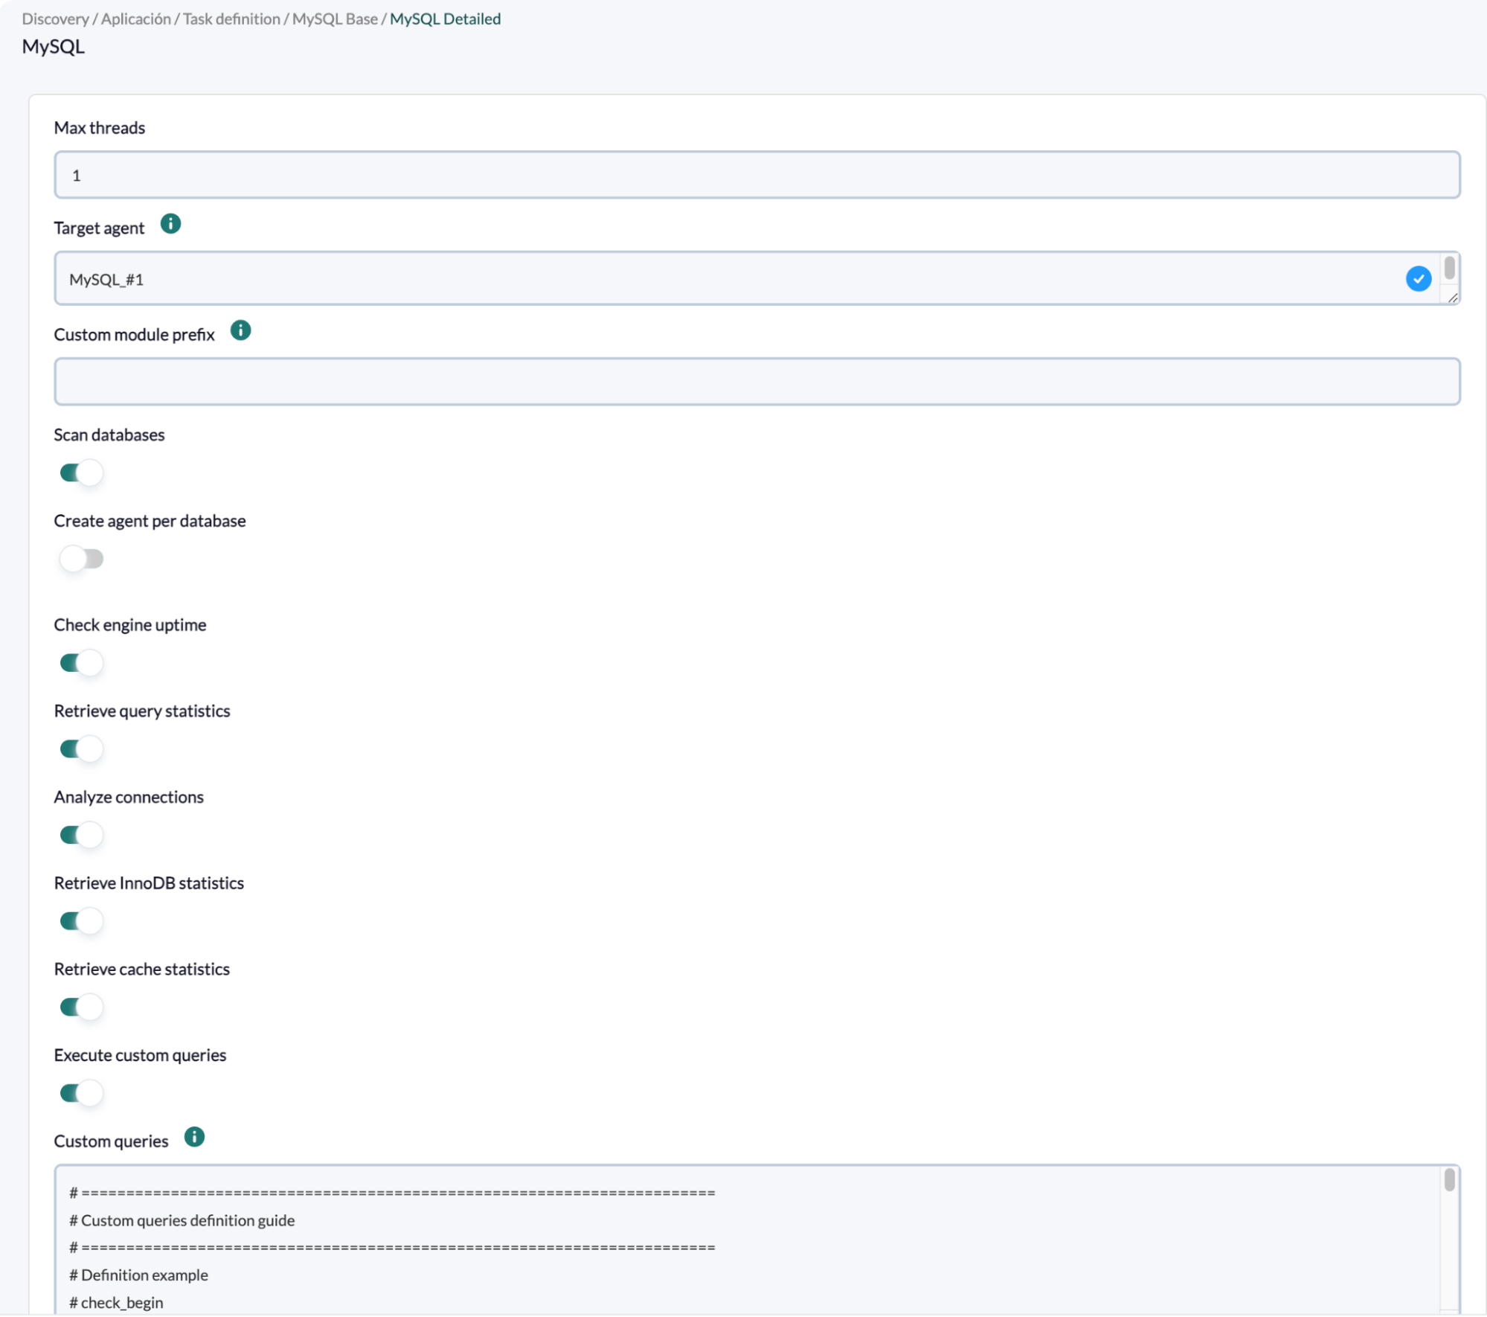Viewport: 1487px width, 1317px height.
Task: Disable the Scan databases toggle
Action: click(80, 473)
